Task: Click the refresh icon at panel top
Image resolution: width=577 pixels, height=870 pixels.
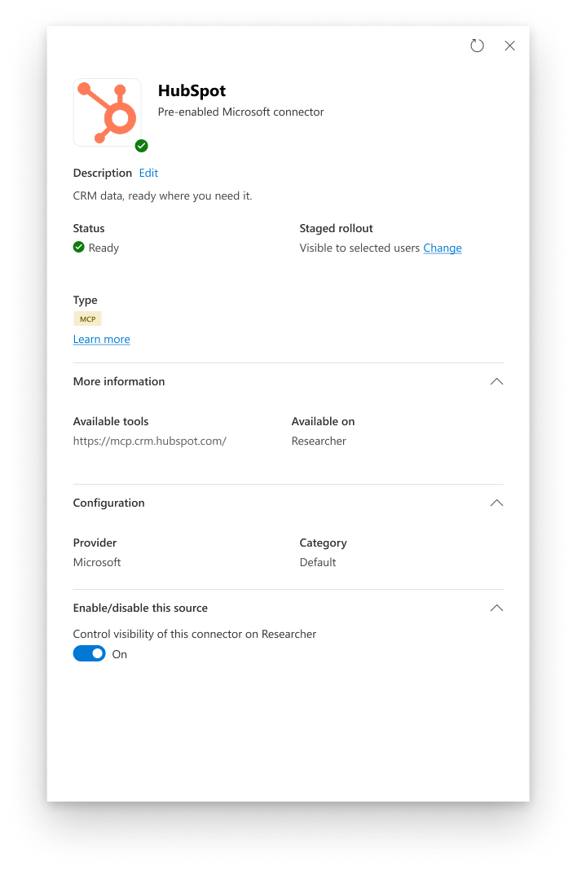Action: (477, 46)
